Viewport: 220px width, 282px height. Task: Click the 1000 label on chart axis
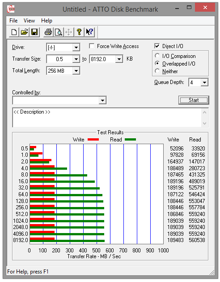[163, 251]
